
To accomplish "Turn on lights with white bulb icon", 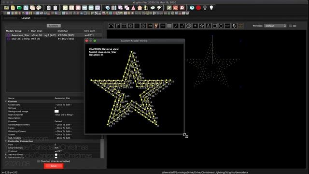I will click(x=211, y=8).
